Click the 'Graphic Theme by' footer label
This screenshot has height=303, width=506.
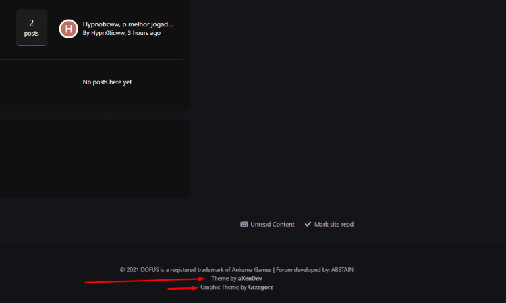(x=223, y=287)
